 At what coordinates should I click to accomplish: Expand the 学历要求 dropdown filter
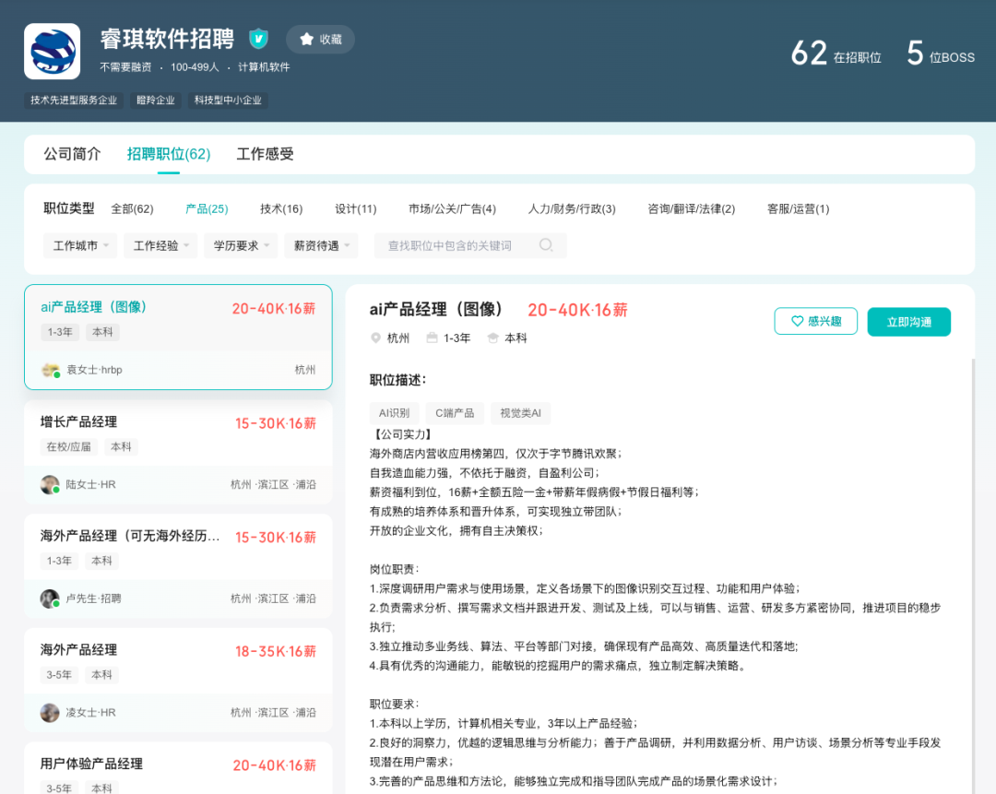(x=241, y=246)
